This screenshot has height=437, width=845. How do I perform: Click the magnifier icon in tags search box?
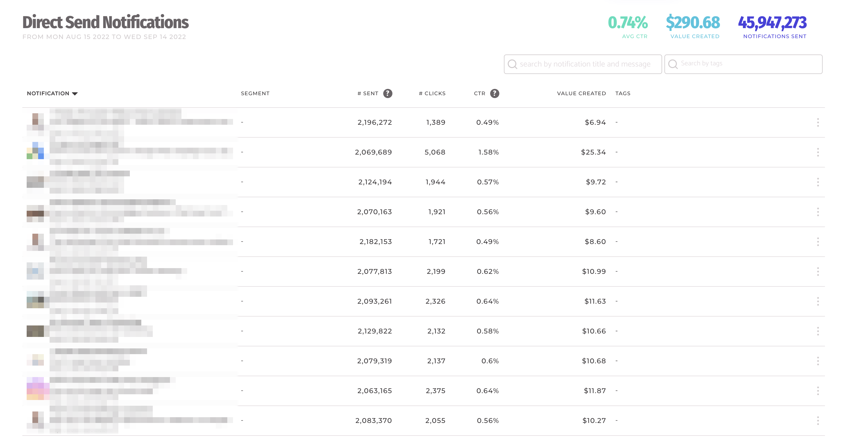pyautogui.click(x=672, y=64)
